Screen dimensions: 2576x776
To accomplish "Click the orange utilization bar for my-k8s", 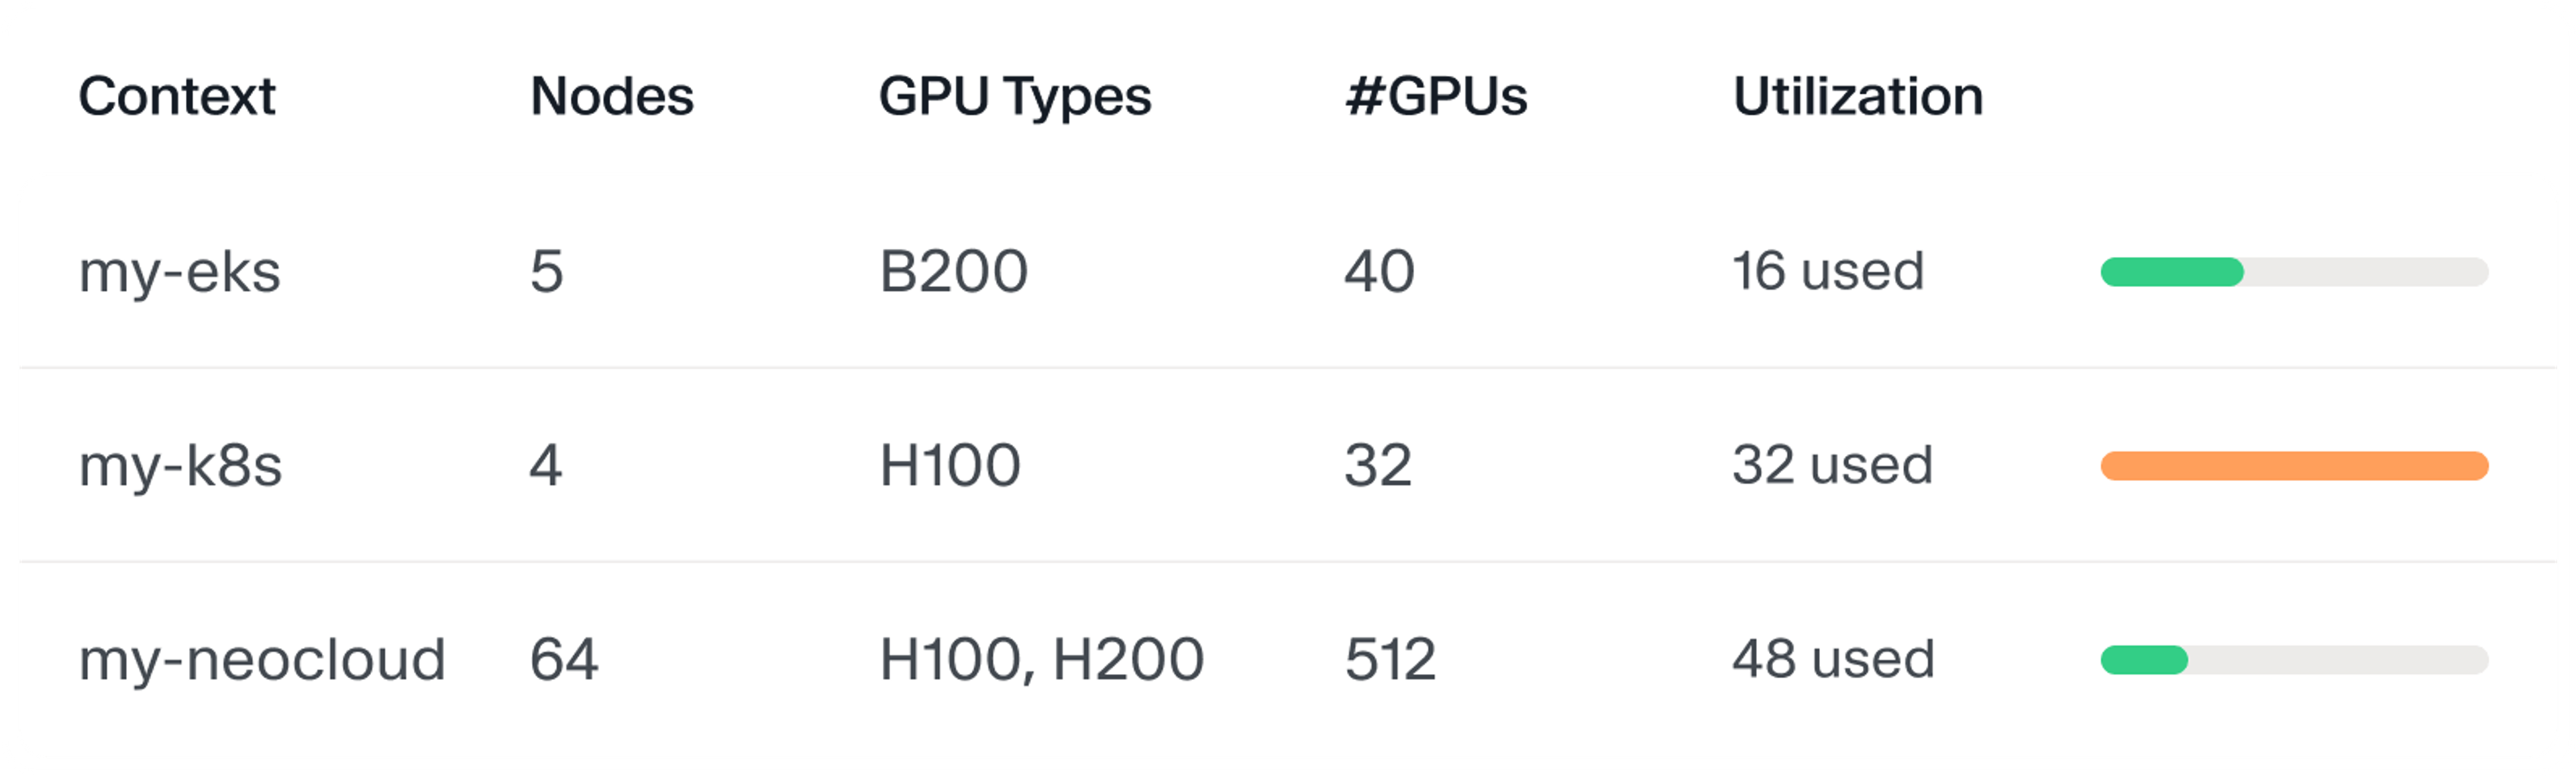I will coord(2294,466).
